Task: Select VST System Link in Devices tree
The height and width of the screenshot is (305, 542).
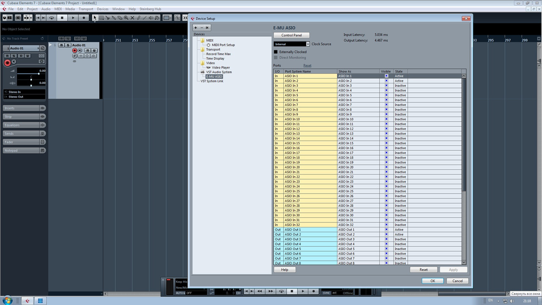Action: 212,81
